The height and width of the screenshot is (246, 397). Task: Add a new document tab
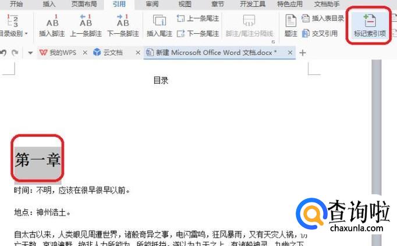(x=303, y=53)
